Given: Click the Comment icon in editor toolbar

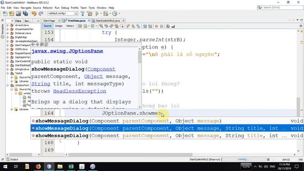Looking at the screenshot, I should point(168,26).
